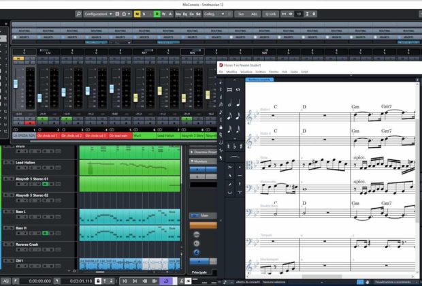422x286 pixels.
Task: Select the Partitura completa tab
Action: click(x=259, y=80)
